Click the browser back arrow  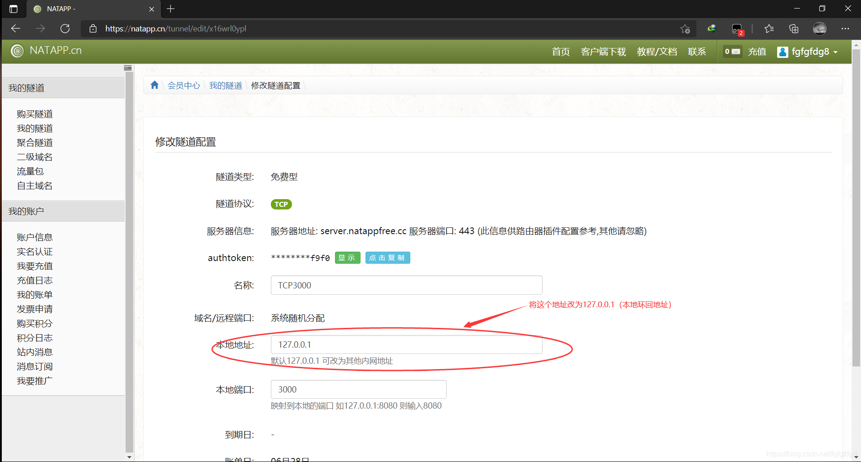[16, 29]
